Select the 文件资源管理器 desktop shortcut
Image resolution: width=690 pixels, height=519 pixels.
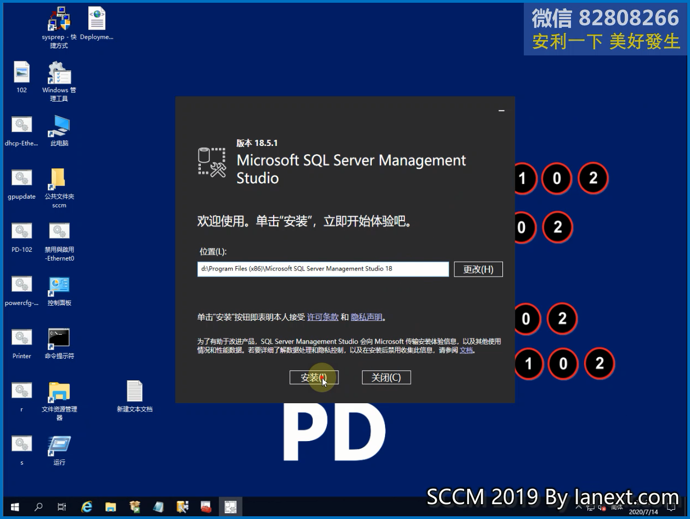point(59,401)
